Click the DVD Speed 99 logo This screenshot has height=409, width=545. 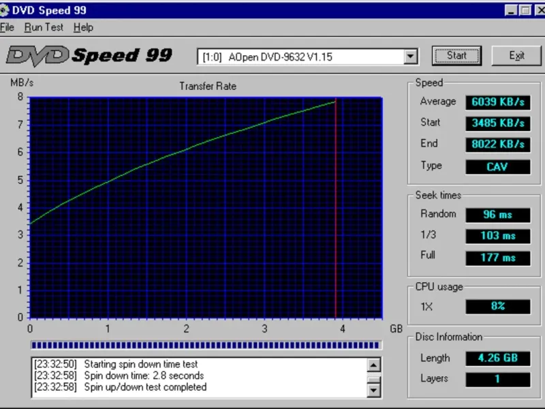(89, 56)
